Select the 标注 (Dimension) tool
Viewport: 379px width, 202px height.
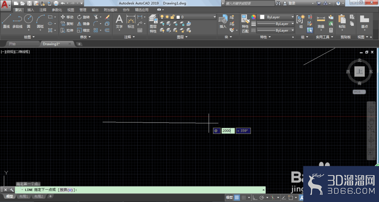131,22
